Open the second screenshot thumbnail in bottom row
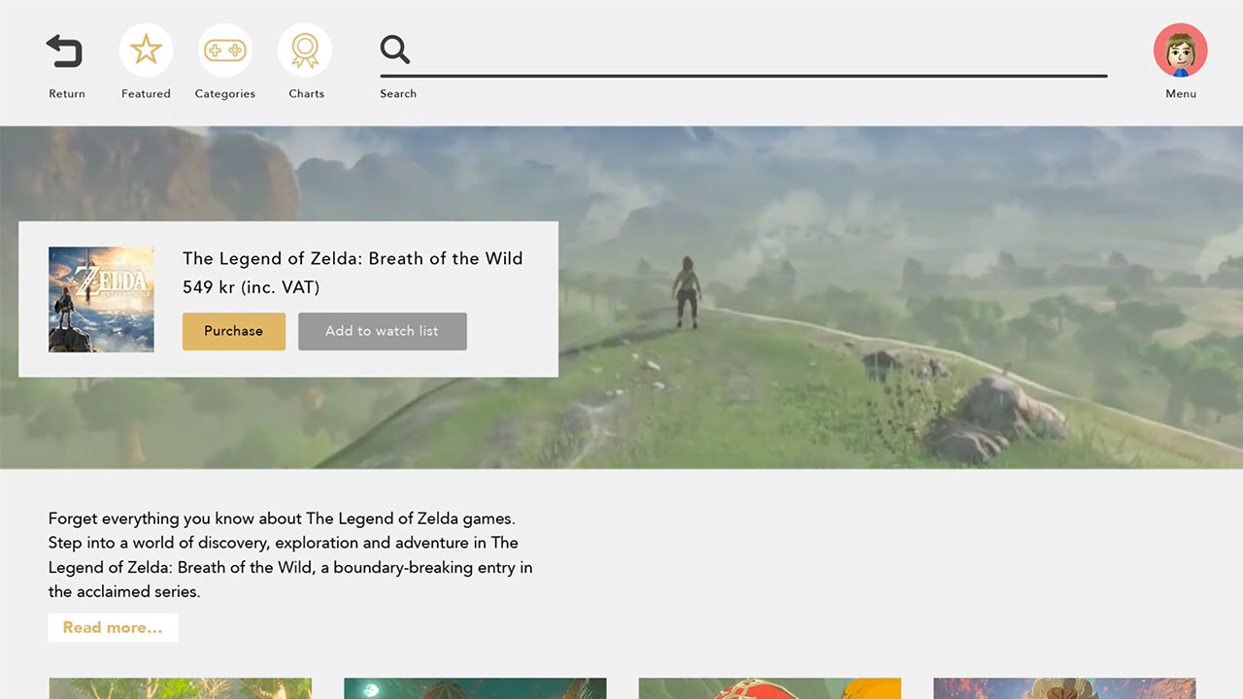The width and height of the screenshot is (1243, 699). point(475,688)
